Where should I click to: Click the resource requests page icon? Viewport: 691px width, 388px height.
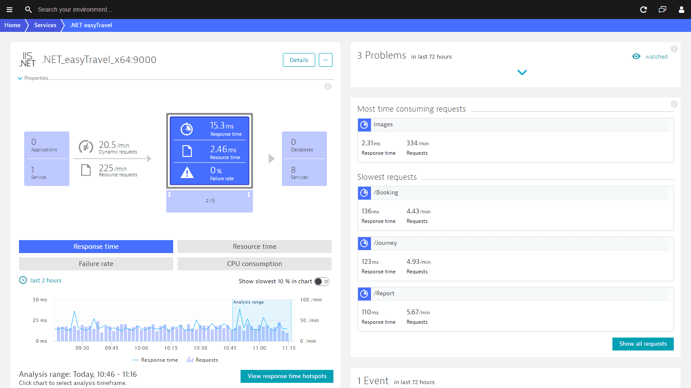(x=86, y=170)
